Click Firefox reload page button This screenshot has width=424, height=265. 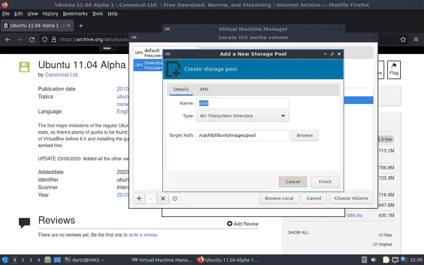(32, 39)
